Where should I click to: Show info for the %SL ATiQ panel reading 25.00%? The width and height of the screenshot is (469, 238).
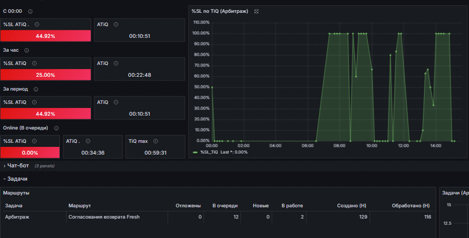[34, 63]
